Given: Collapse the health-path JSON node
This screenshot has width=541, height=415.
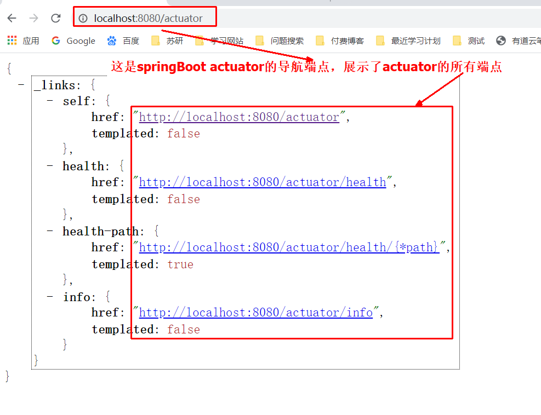Looking at the screenshot, I should click(50, 231).
